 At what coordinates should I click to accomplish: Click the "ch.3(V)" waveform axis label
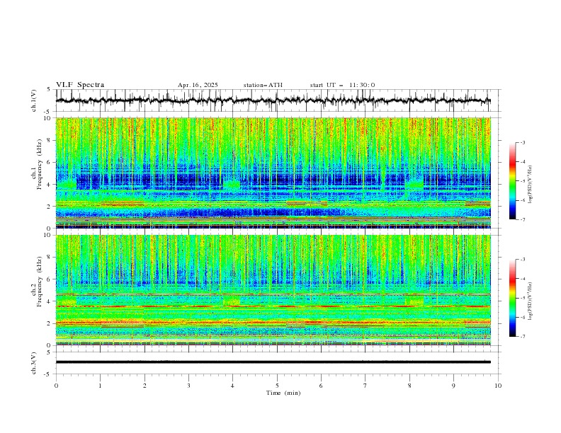[34, 363]
